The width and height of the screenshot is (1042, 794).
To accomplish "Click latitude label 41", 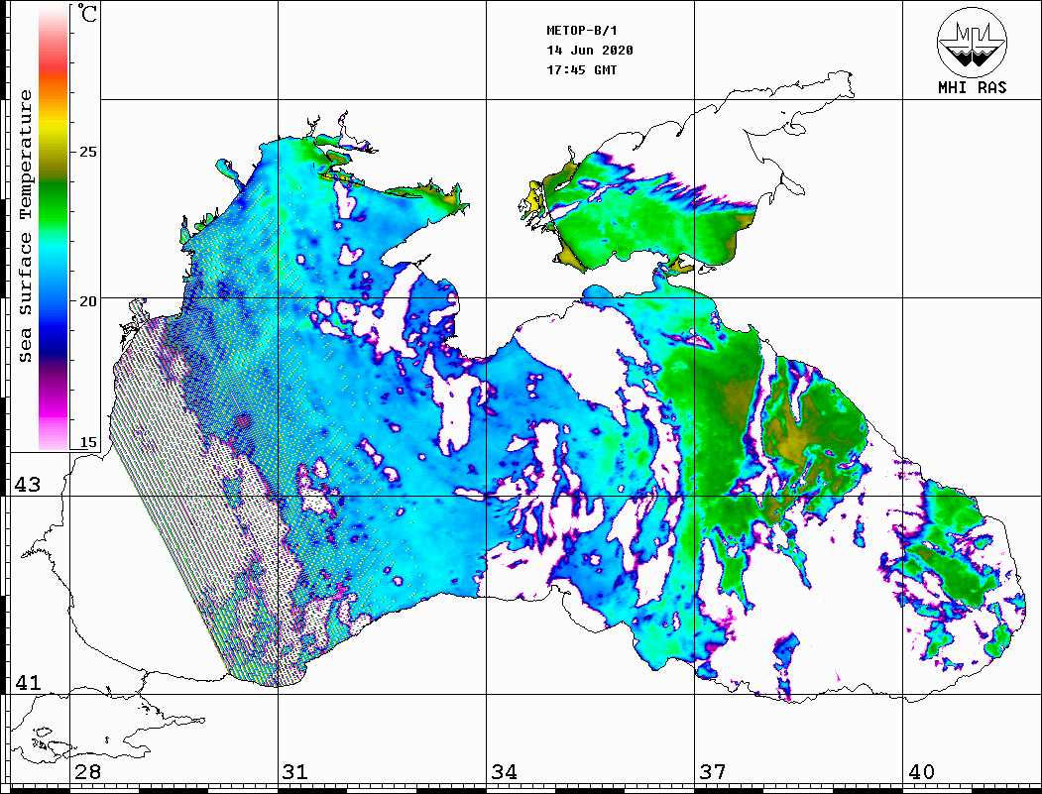I will 27,682.
